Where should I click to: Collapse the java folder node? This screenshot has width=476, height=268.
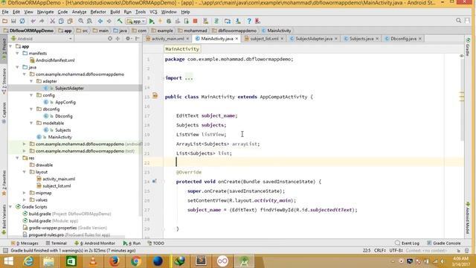click(17, 67)
